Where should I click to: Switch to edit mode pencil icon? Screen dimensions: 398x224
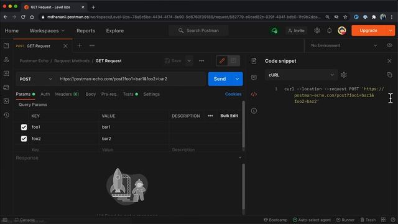222,61
